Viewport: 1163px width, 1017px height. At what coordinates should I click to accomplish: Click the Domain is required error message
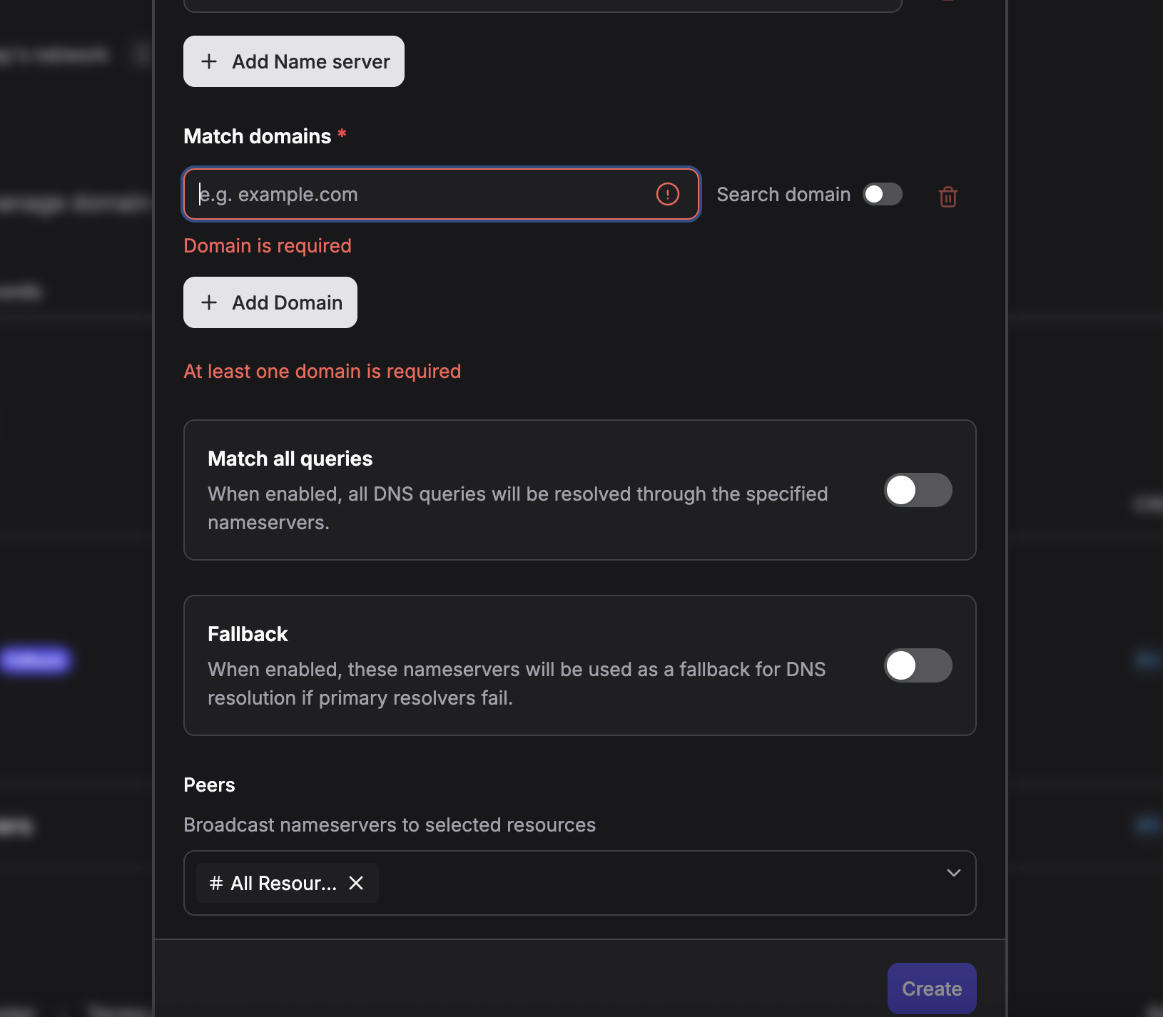click(x=268, y=245)
